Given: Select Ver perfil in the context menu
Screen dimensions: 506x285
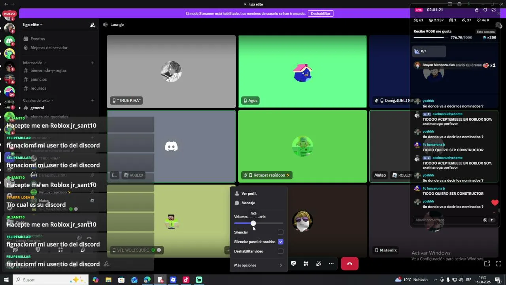Looking at the screenshot, I should pos(259,194).
